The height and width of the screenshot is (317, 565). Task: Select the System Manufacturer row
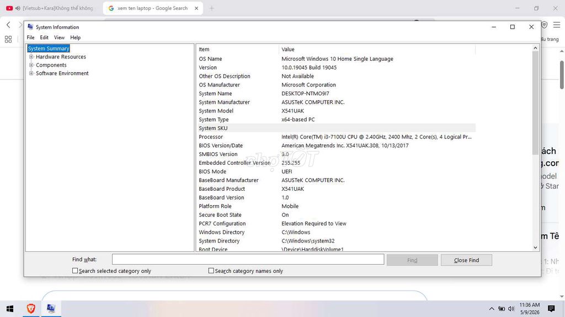(x=336, y=102)
